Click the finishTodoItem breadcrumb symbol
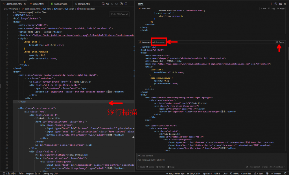The image size is (289, 175). tap(86, 9)
